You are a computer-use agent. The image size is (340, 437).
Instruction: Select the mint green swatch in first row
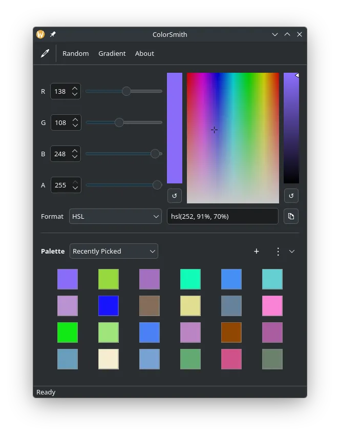(190, 279)
